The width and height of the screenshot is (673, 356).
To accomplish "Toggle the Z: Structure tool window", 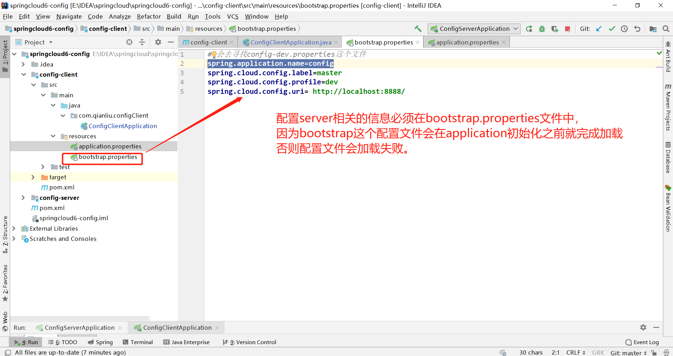I will [x=5, y=235].
